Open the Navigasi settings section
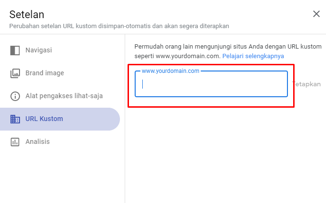The height and width of the screenshot is (203, 326). 39,50
